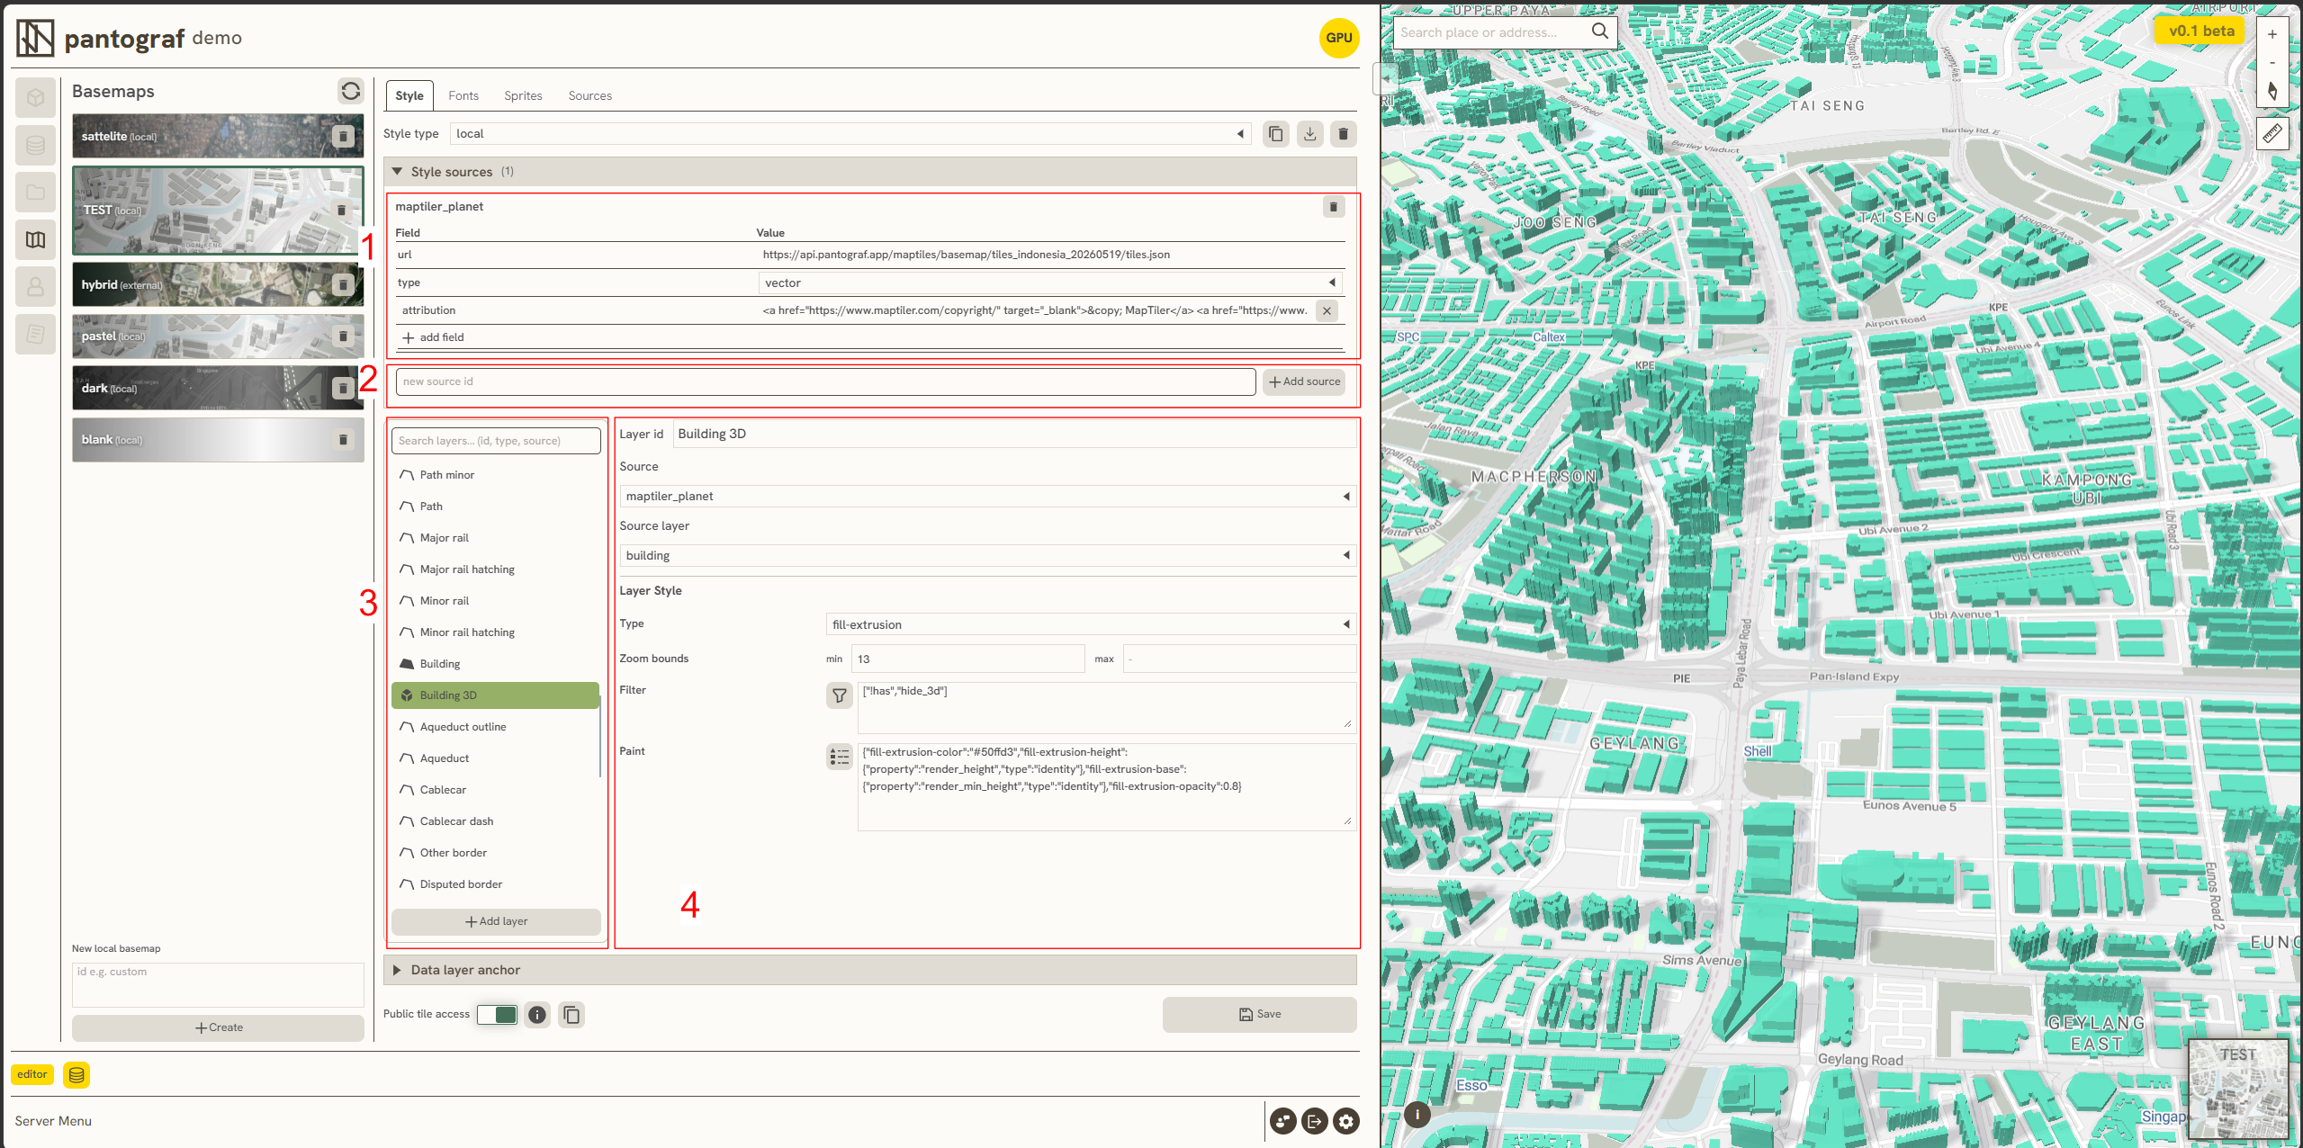Open the Server Menu

click(53, 1121)
